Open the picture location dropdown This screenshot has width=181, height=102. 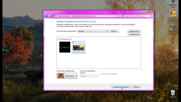tap(93, 31)
